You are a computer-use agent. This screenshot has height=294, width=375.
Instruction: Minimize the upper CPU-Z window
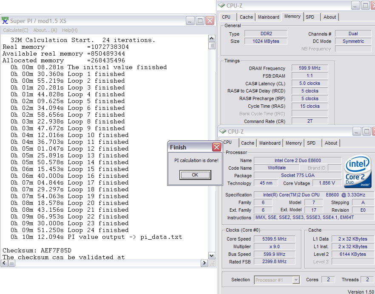tap(355, 5)
